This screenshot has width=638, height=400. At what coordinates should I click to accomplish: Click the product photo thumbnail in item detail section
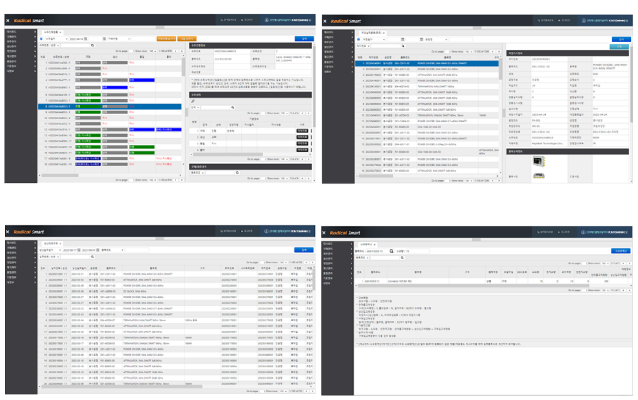[539, 163]
